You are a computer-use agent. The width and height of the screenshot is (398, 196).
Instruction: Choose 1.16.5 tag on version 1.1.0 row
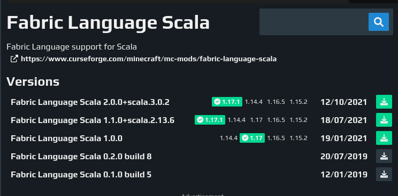pyautogui.click(x=276, y=120)
